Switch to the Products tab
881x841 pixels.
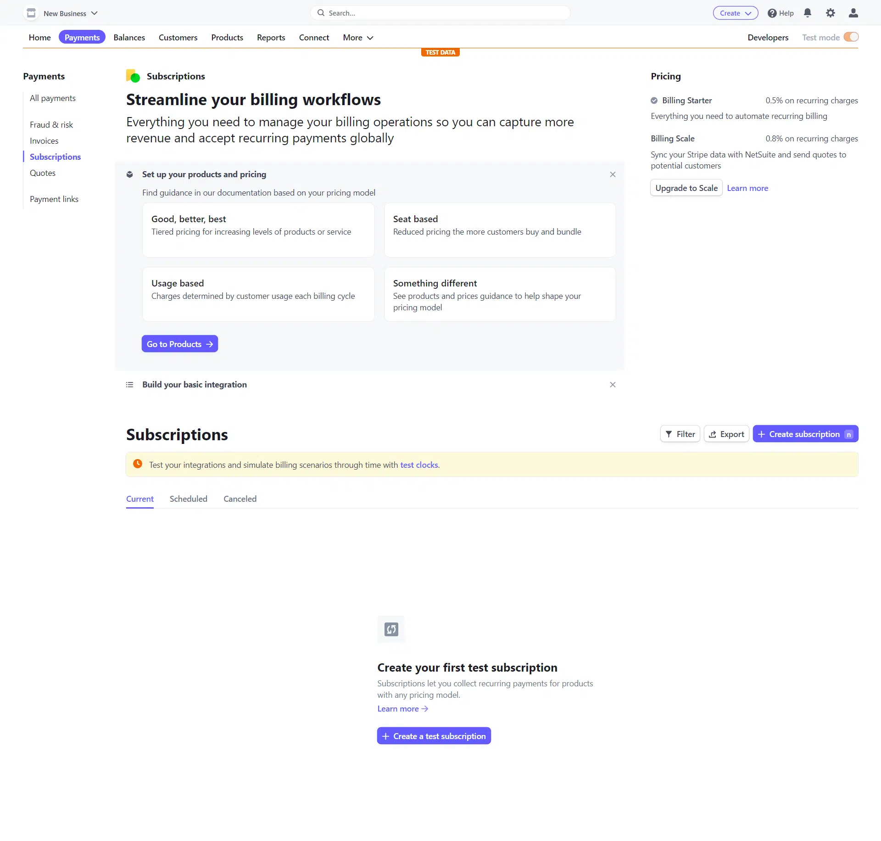click(x=227, y=37)
